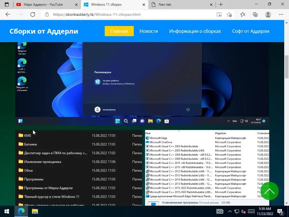Click the address bar URL

tap(97, 14)
